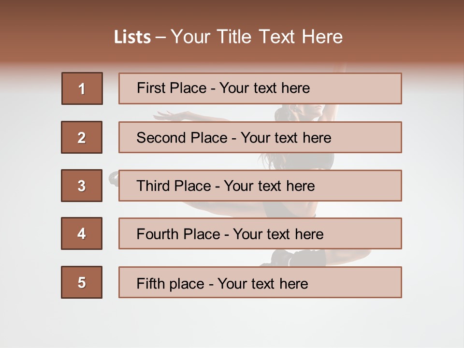This screenshot has height=348, width=464.
Task: Click the number 5 square
Action: coord(82,282)
